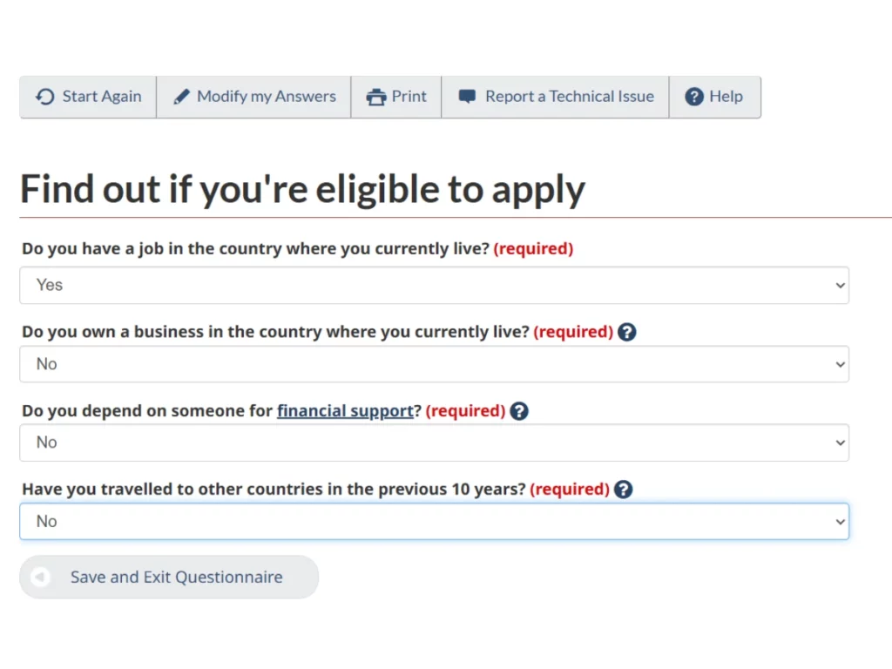Click the printer icon
This screenshot has width=892, height=669.
(376, 97)
